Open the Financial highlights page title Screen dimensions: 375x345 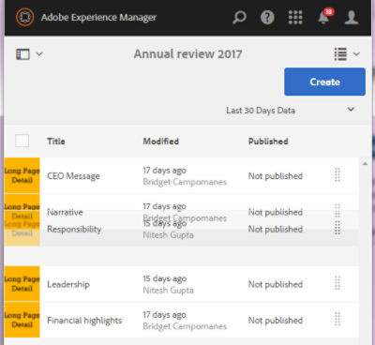(84, 321)
